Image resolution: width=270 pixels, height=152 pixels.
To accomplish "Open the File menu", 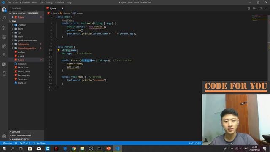I will pos(9,3).
